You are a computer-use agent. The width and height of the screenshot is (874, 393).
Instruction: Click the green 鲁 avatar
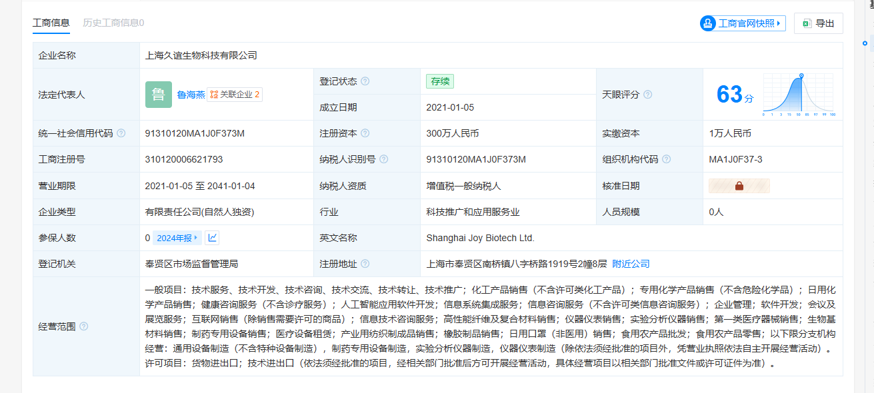pyautogui.click(x=158, y=95)
